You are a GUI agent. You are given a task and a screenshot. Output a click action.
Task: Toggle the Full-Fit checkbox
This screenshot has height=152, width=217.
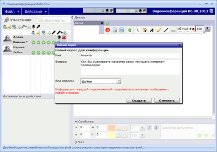[x=180, y=28]
